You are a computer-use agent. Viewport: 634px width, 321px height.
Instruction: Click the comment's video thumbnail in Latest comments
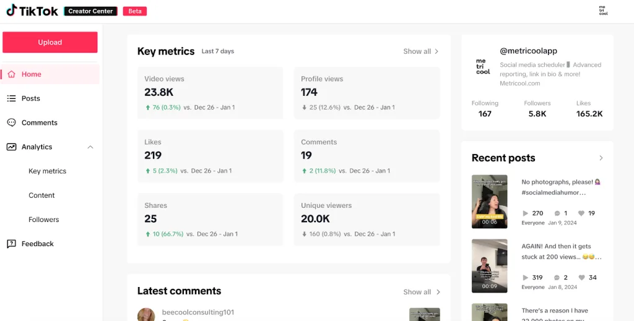click(424, 315)
